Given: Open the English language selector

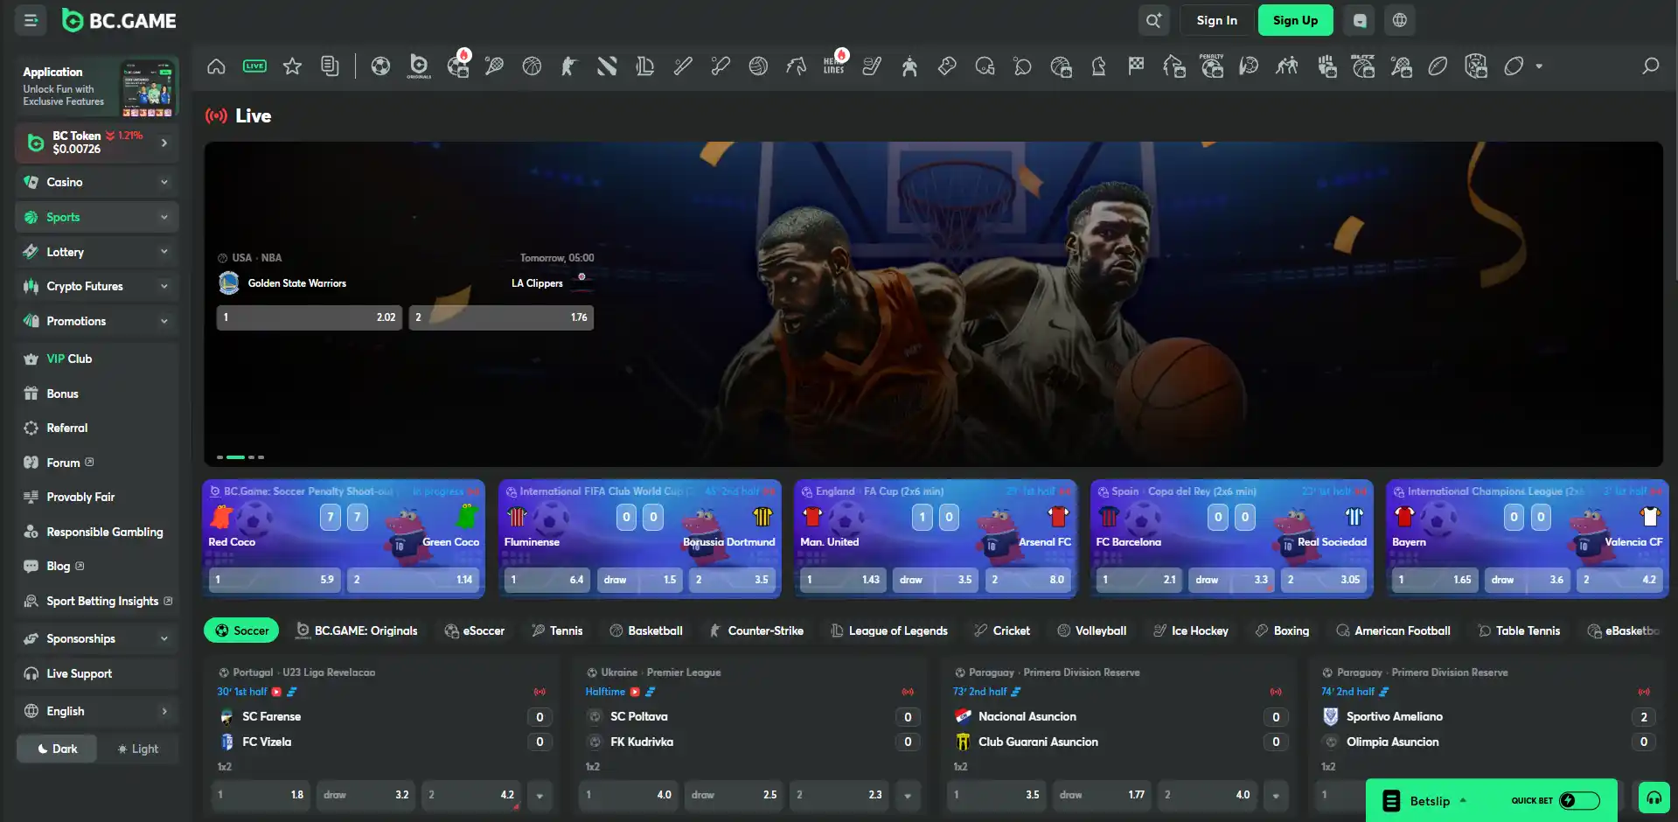Looking at the screenshot, I should click(97, 711).
